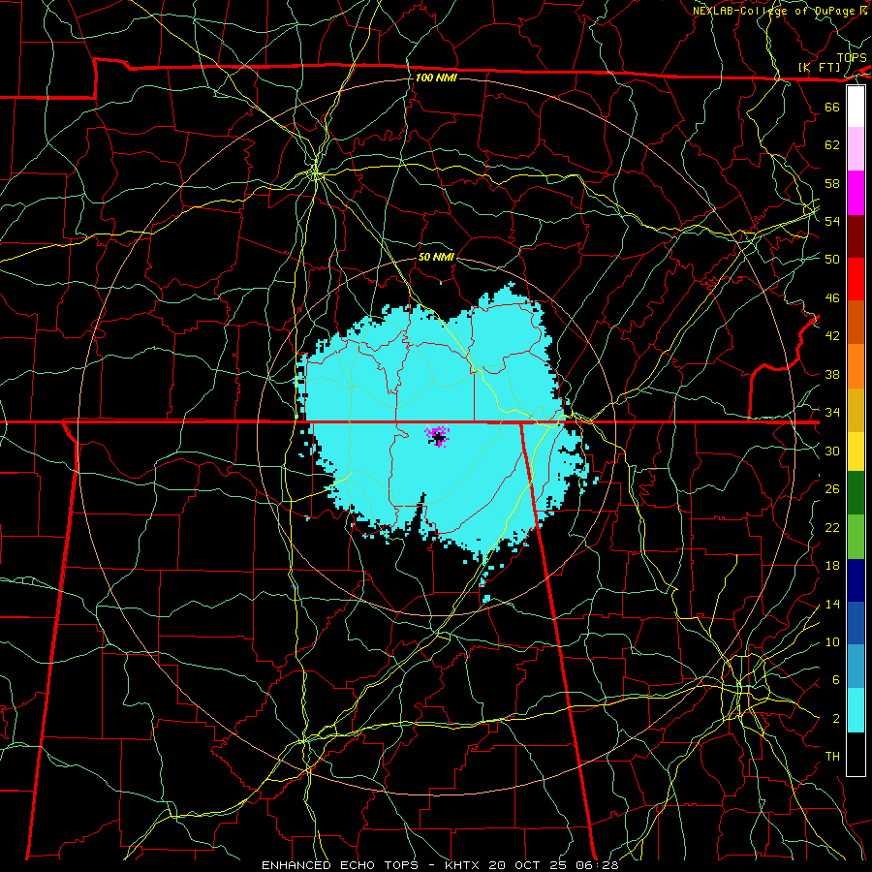The width and height of the screenshot is (872, 872).
Task: Click the '34' scale label
Action: [x=832, y=413]
